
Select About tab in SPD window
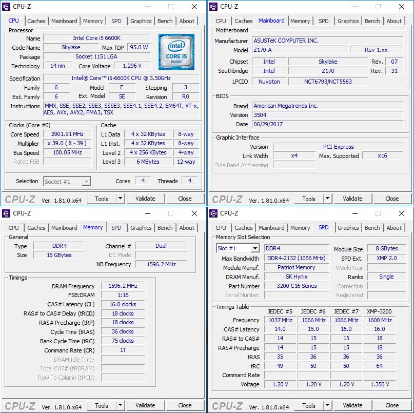(394, 228)
